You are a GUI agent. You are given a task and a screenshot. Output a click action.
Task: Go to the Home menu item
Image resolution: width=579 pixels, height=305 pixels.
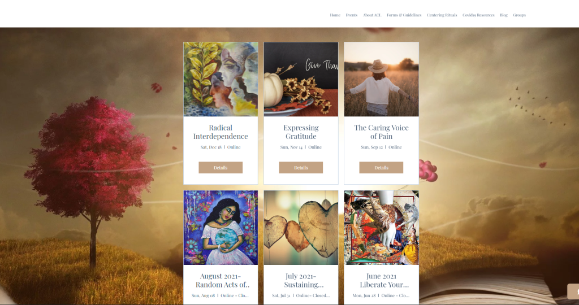point(335,15)
